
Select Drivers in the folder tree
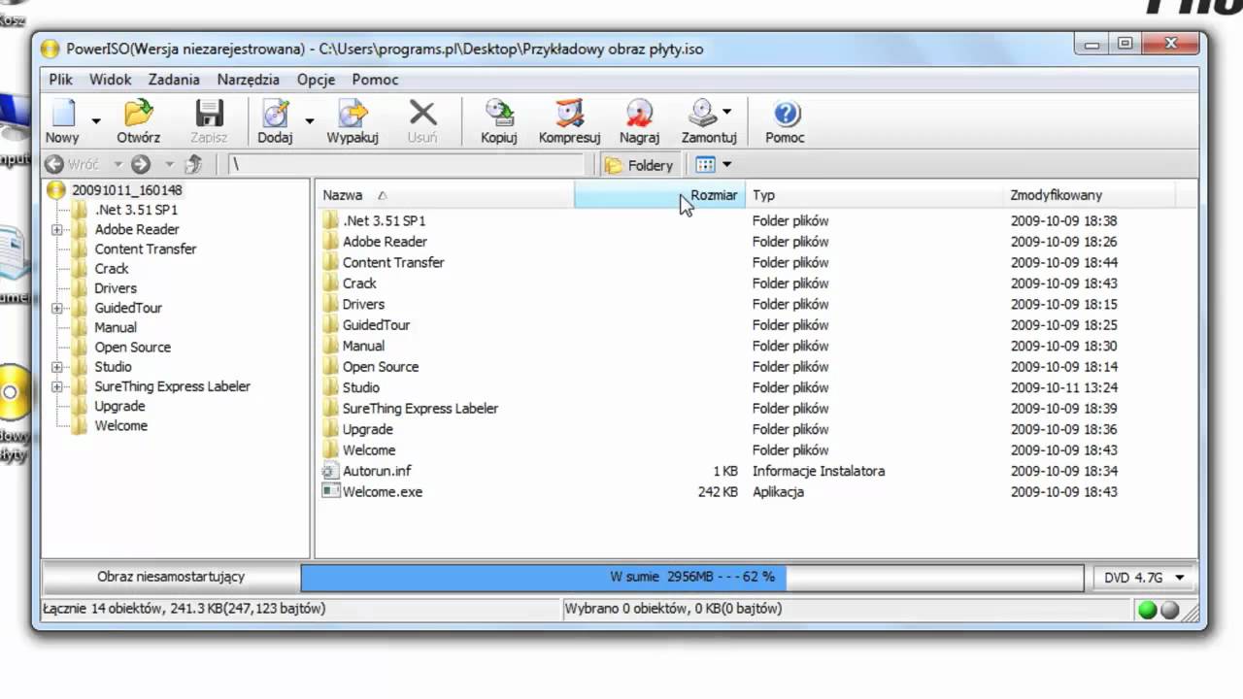[x=116, y=288]
